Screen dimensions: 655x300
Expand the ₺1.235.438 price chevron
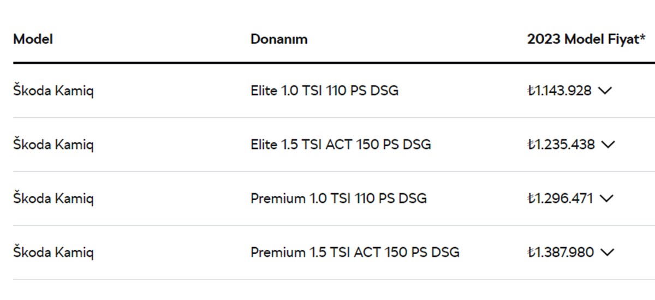point(608,145)
